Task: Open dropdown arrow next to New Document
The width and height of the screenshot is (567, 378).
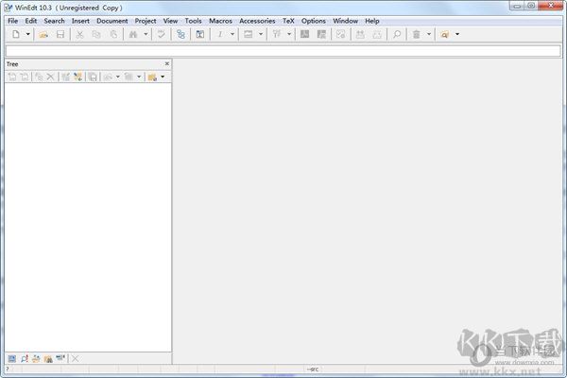Action: (x=28, y=34)
